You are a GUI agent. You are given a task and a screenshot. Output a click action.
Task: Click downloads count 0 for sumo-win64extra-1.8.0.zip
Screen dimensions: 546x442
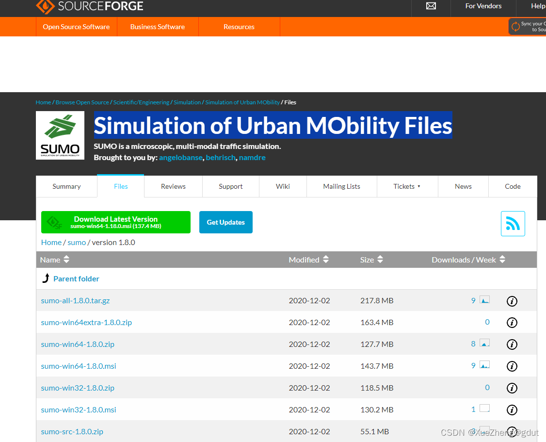(487, 322)
